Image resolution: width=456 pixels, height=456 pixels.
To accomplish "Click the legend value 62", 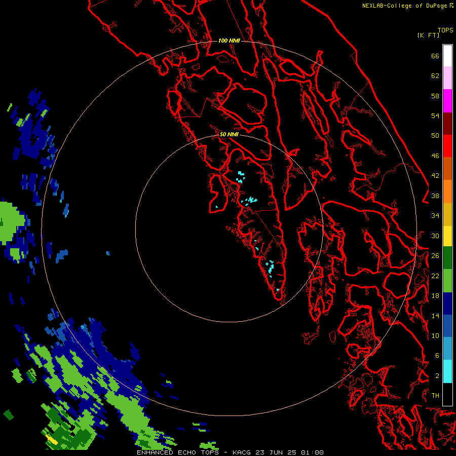I will [x=435, y=76].
